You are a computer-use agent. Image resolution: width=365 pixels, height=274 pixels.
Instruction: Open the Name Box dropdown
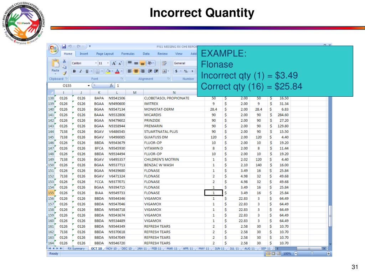coord(89,86)
